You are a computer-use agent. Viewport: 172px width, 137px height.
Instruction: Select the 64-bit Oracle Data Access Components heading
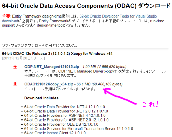86,6
